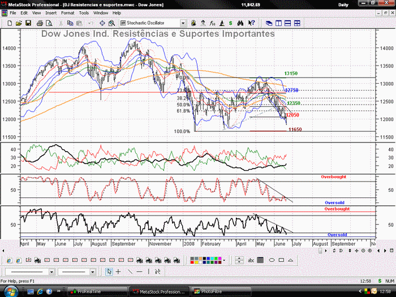
Task: Open a chart file with folder icon
Action: (x=19, y=23)
